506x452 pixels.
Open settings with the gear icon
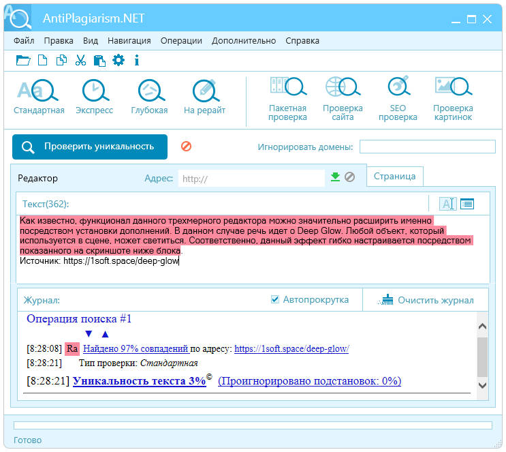118,61
